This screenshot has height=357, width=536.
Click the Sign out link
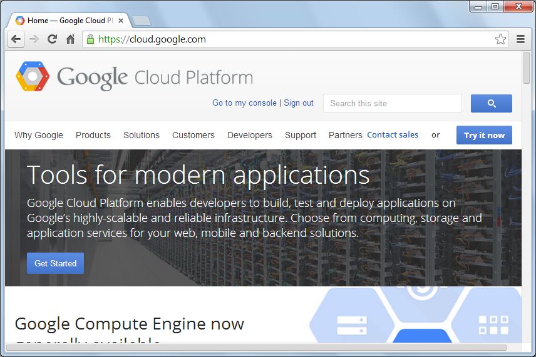(x=299, y=103)
